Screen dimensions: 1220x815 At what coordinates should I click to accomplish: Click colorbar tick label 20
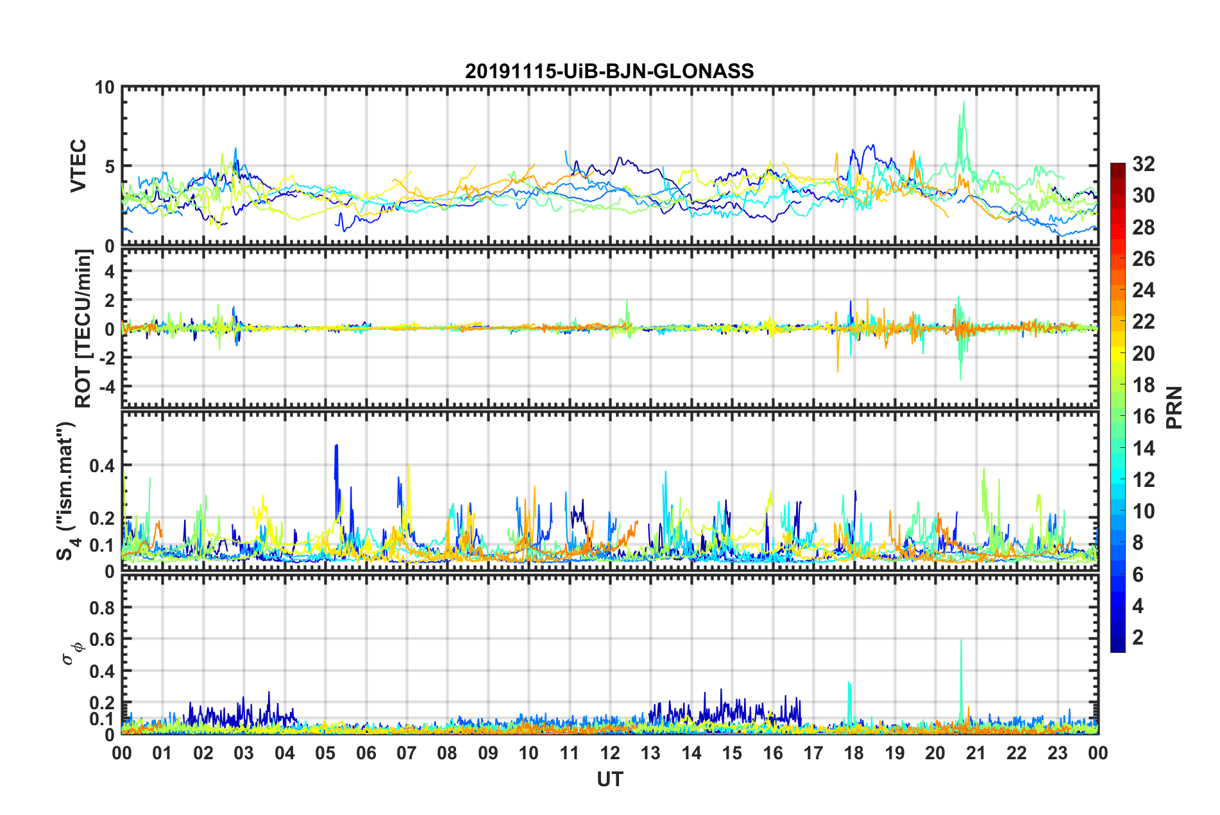pyautogui.click(x=1143, y=354)
